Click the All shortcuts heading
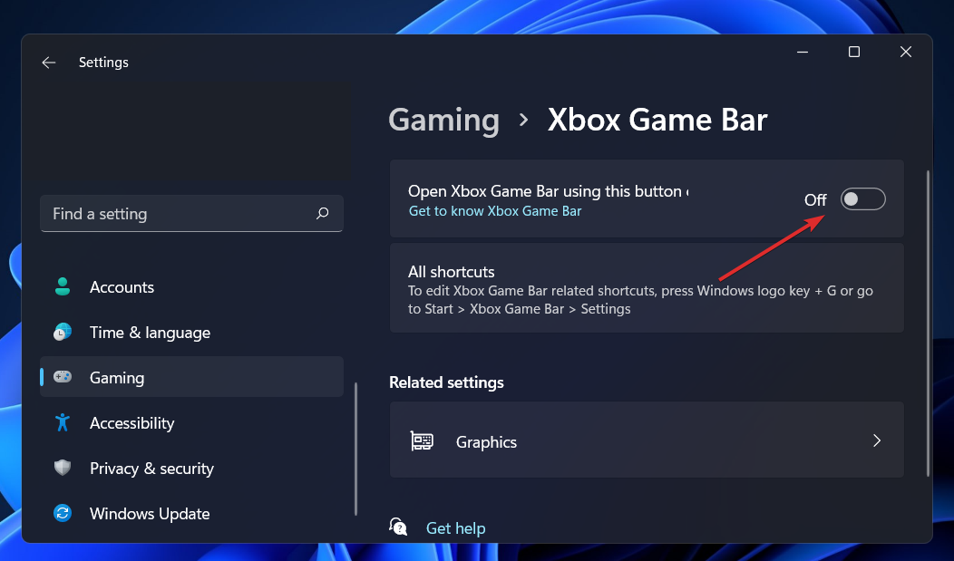Viewport: 954px width, 561px height. point(451,272)
